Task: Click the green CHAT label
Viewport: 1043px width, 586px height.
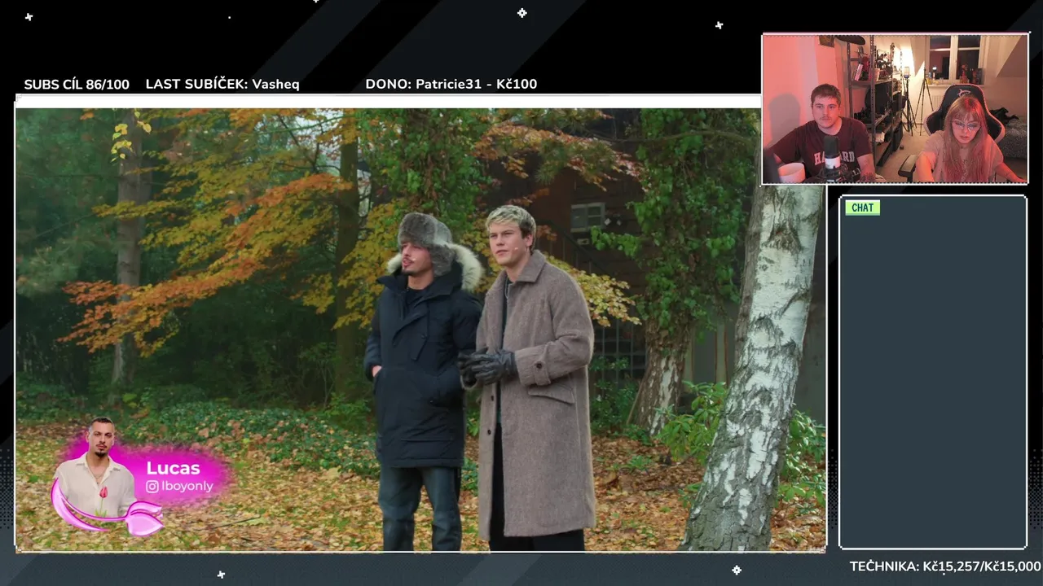Action: [x=862, y=208]
